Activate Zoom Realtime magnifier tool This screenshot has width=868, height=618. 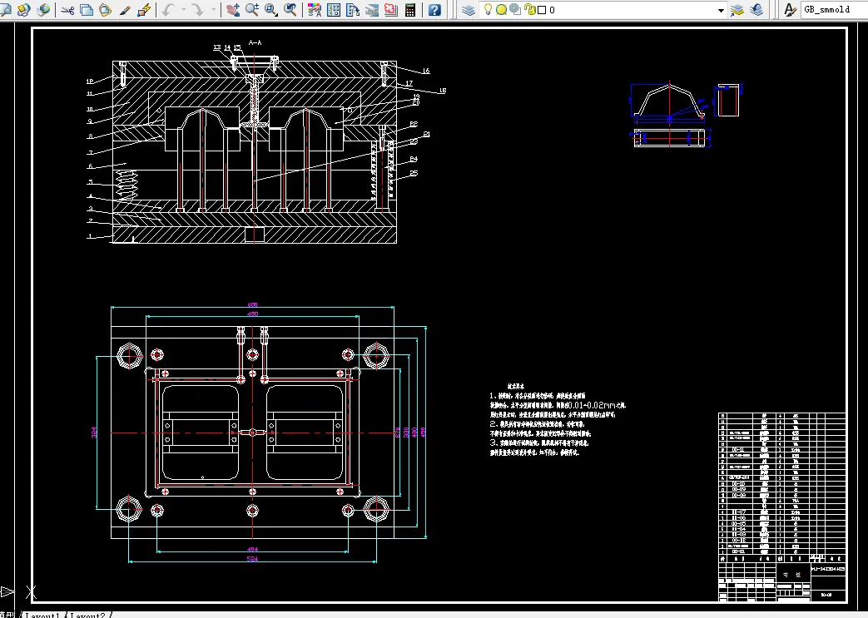pyautogui.click(x=251, y=10)
